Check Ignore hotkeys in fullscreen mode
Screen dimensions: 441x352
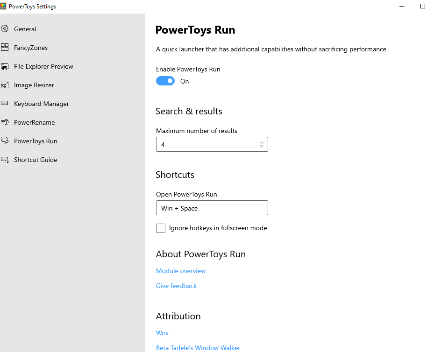[161, 228]
